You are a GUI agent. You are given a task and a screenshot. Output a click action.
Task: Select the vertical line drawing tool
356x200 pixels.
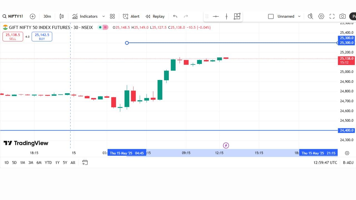[226, 16]
